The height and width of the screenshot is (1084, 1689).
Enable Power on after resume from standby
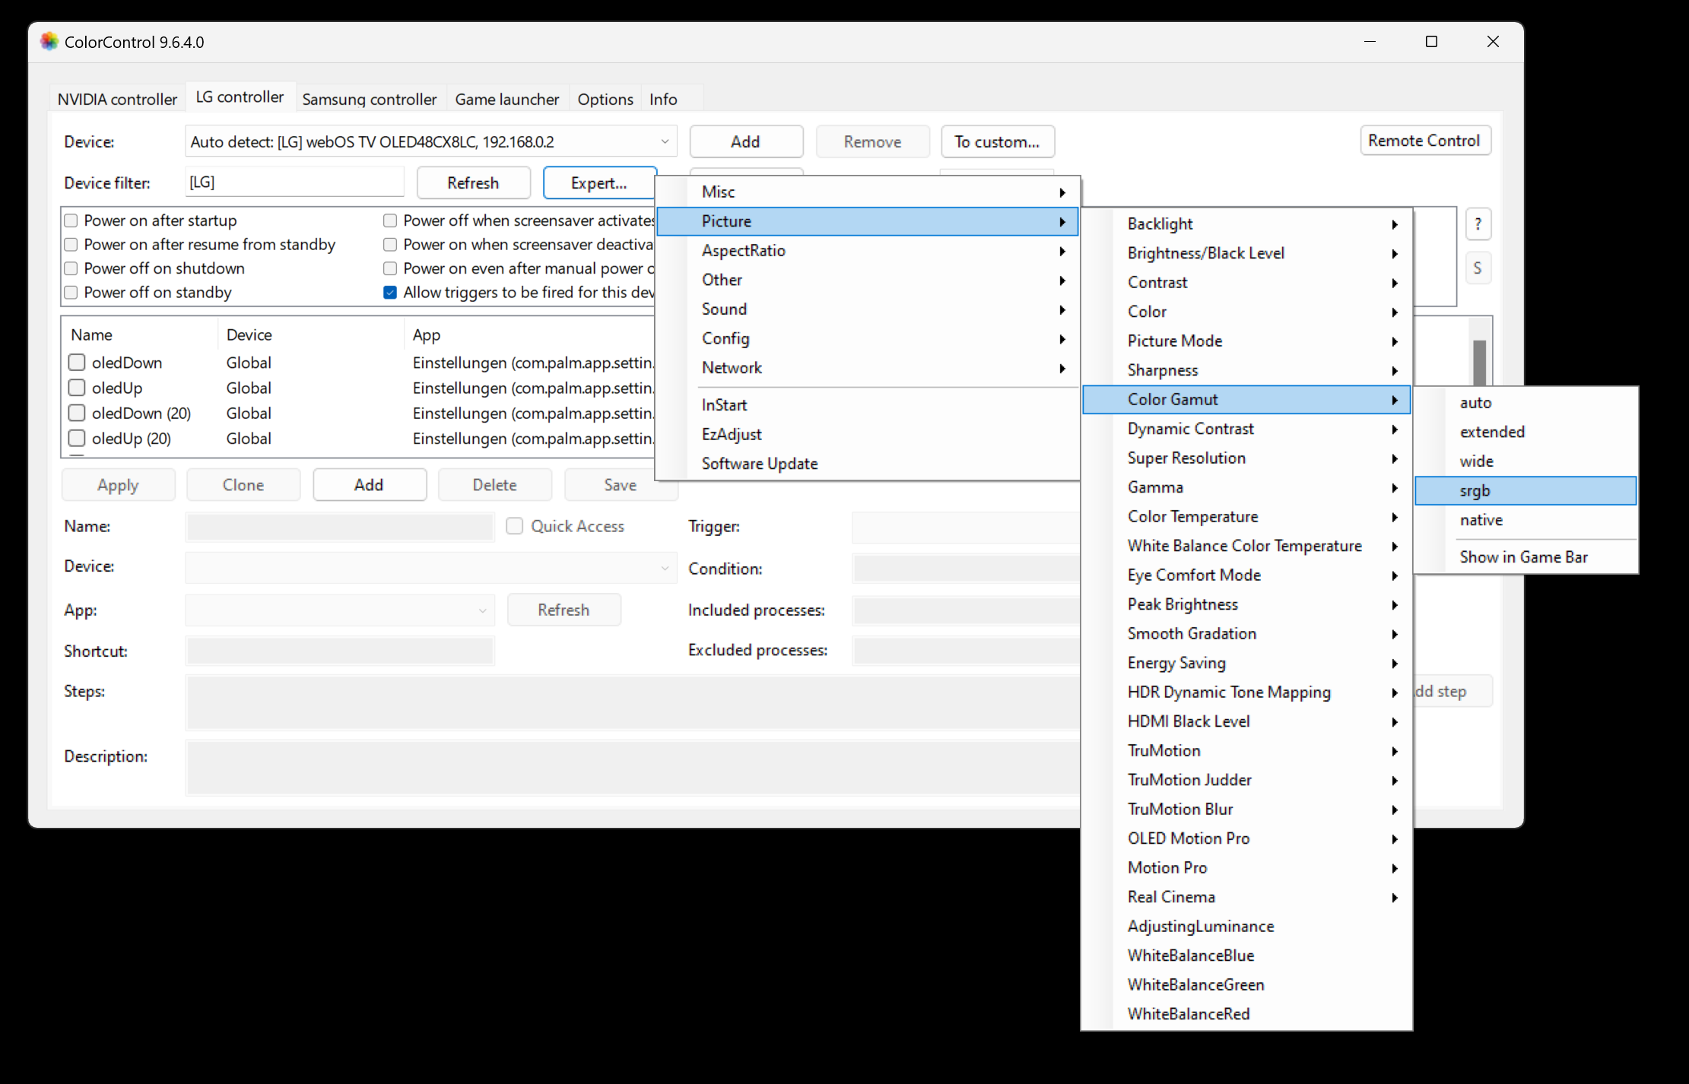(71, 245)
